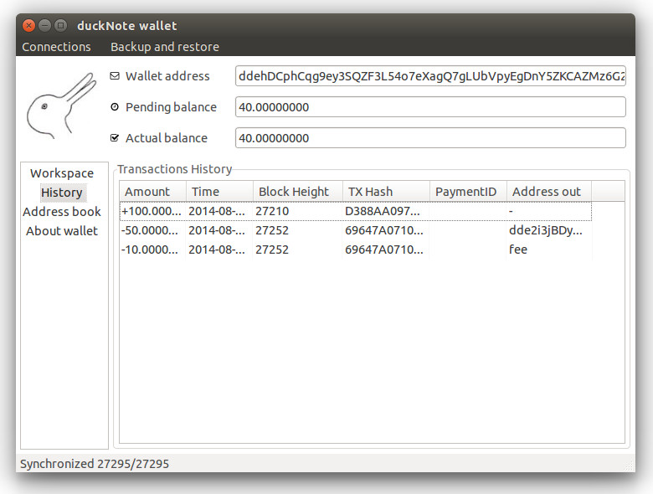The width and height of the screenshot is (653, 494).
Task: Open the About wallet section
Action: click(x=62, y=231)
